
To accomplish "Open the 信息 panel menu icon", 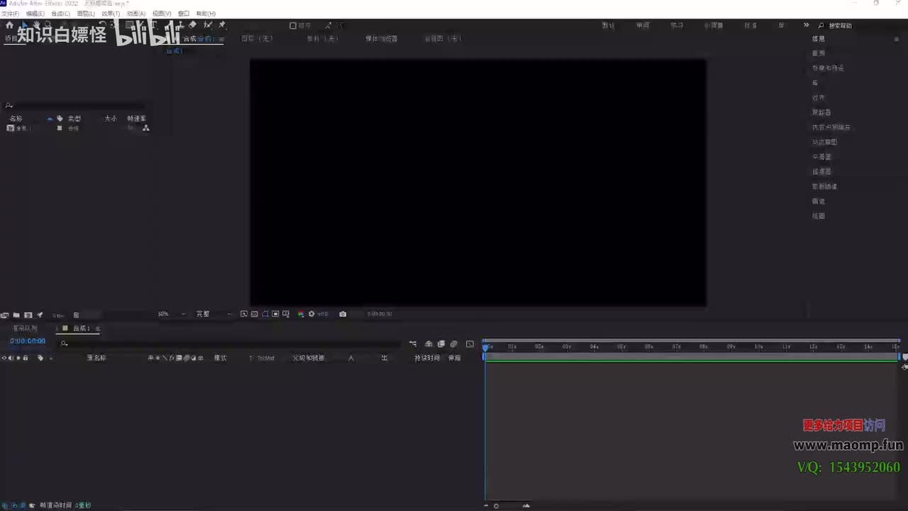I will pyautogui.click(x=897, y=39).
